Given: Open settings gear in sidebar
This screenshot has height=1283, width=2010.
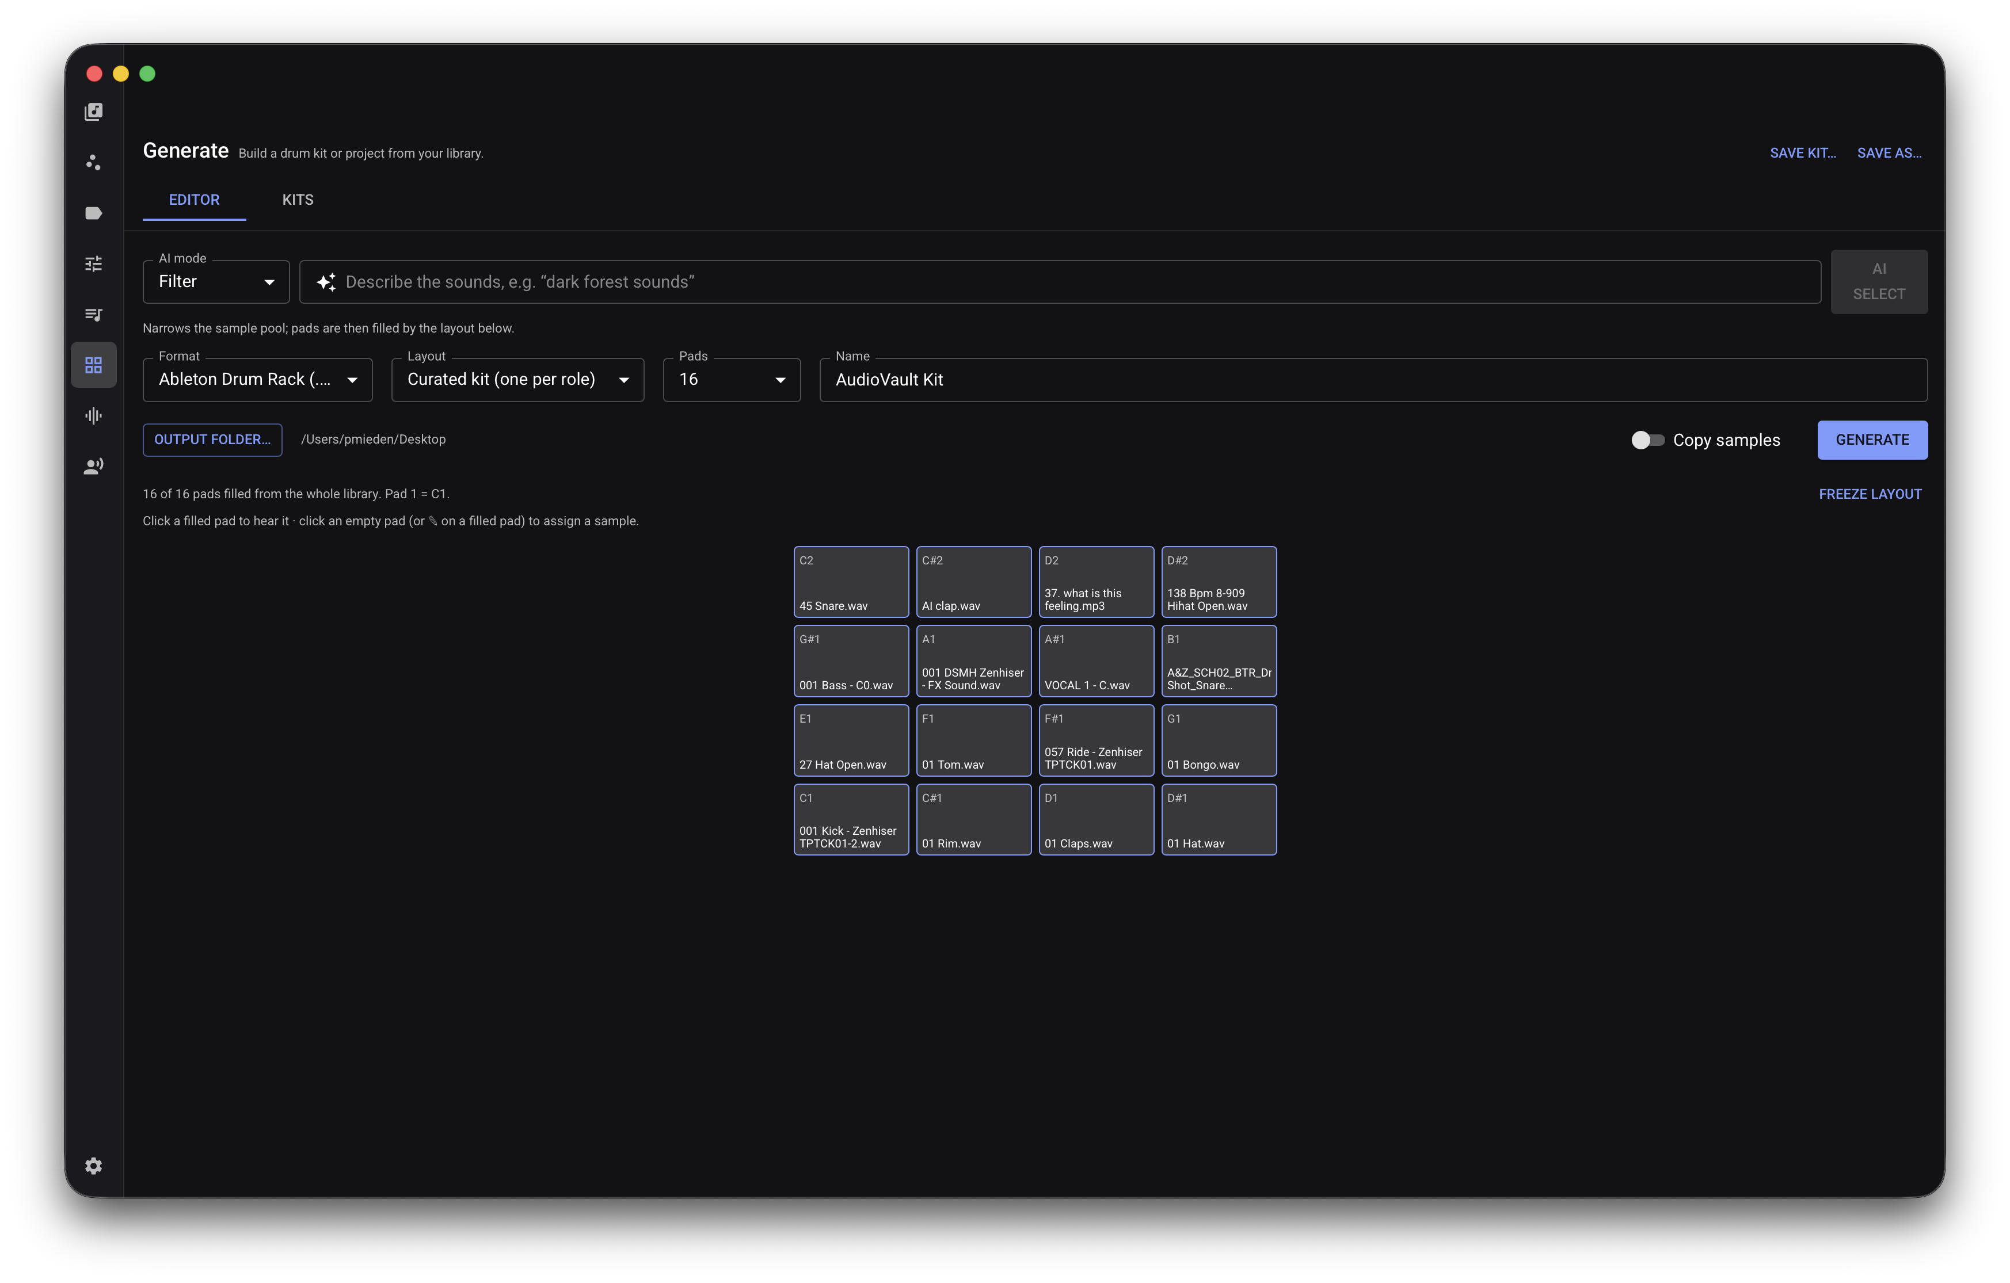Looking at the screenshot, I should coord(93,1166).
